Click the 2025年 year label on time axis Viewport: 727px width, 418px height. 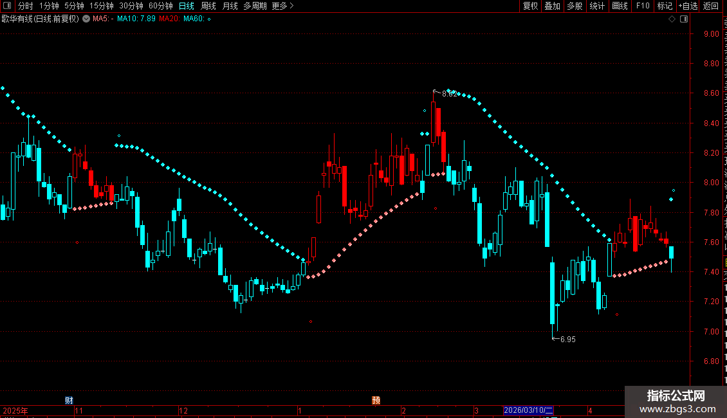coord(15,410)
